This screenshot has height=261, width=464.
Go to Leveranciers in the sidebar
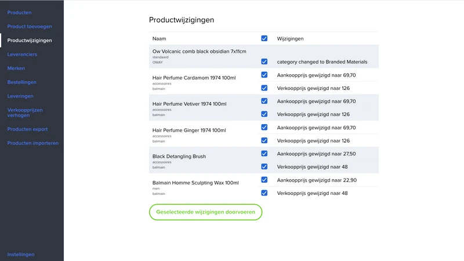click(x=22, y=54)
